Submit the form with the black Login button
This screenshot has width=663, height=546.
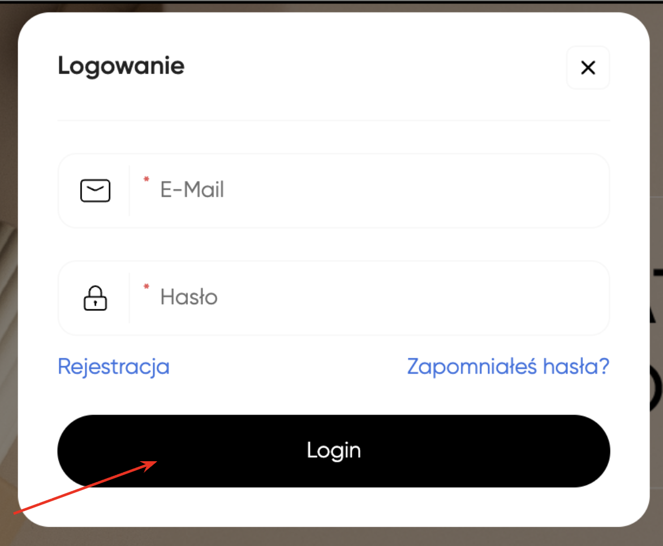point(334,451)
